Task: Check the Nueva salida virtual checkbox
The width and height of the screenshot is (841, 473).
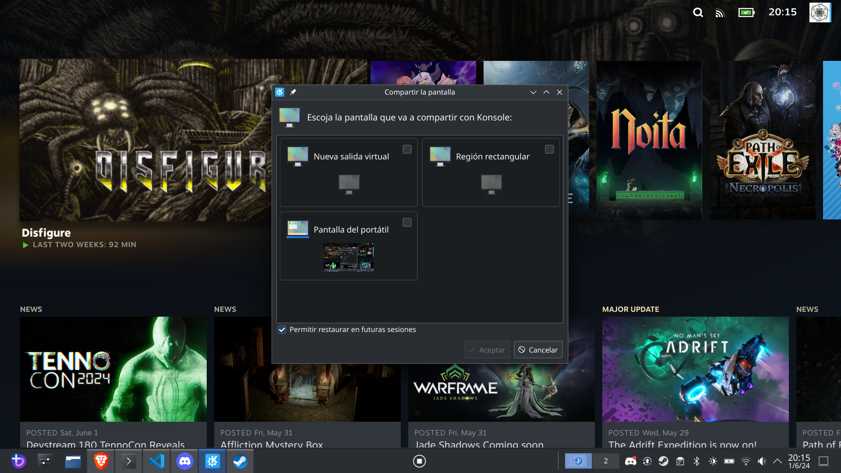Action: coord(407,149)
